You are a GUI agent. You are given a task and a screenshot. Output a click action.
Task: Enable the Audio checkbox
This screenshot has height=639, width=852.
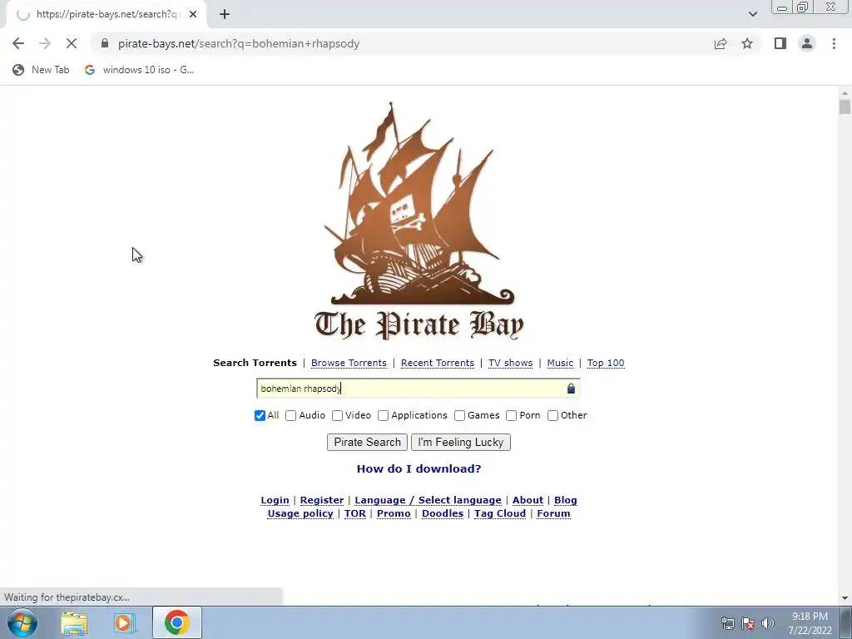click(x=290, y=416)
